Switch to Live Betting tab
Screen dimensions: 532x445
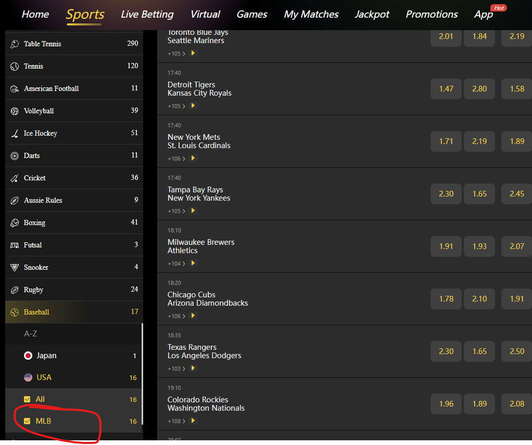click(147, 14)
